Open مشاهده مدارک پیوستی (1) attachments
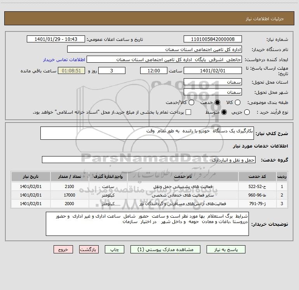This screenshot has width=299, height=290. tap(165, 250)
